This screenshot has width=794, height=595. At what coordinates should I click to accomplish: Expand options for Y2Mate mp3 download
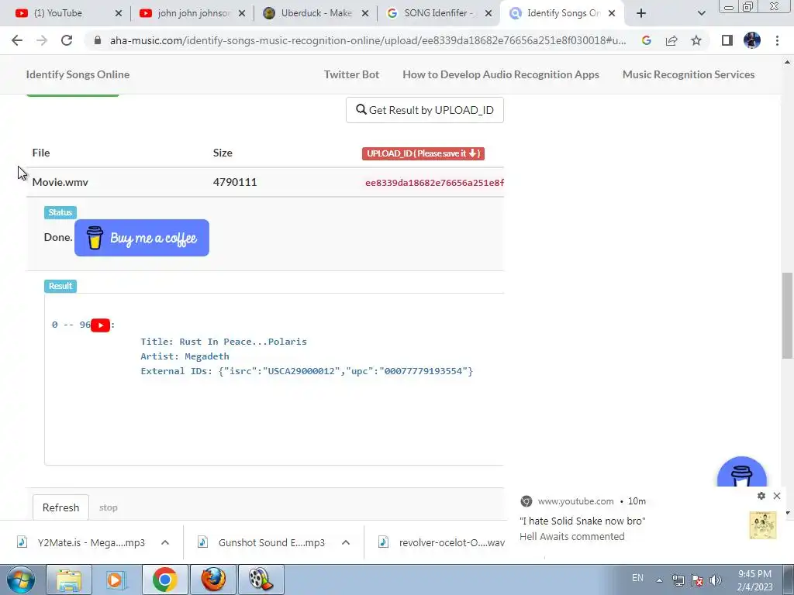tap(165, 542)
